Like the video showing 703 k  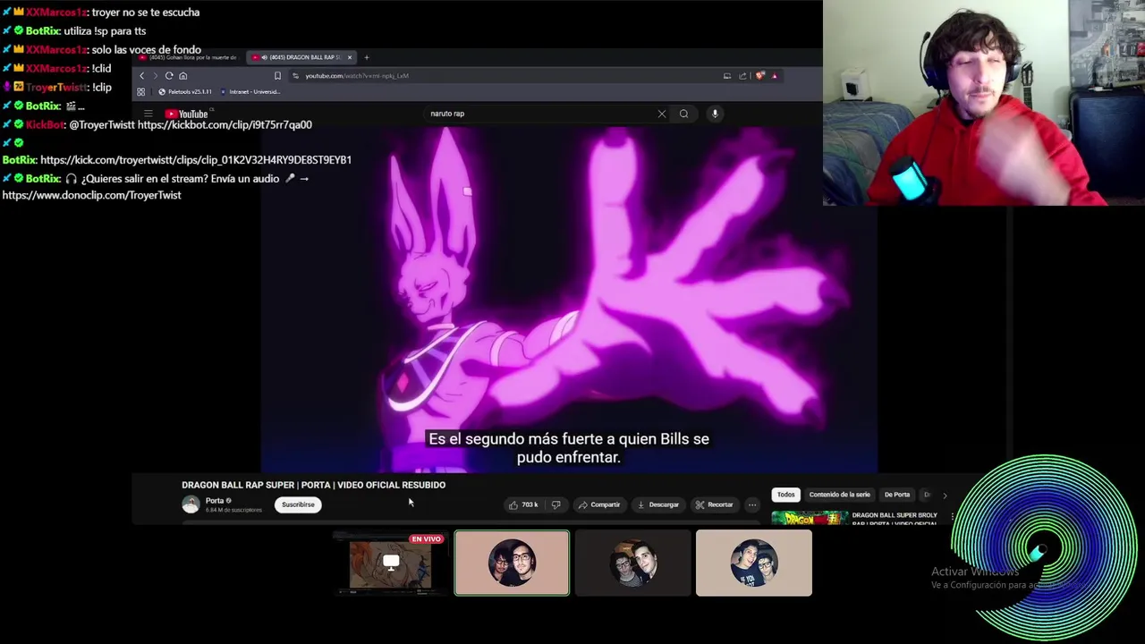[x=523, y=504]
